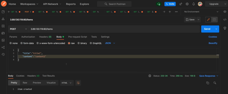Click the Beautify link
The height and width of the screenshot is (94, 228).
click(213, 43)
